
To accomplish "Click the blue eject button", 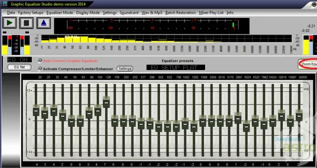I will pos(44,23).
